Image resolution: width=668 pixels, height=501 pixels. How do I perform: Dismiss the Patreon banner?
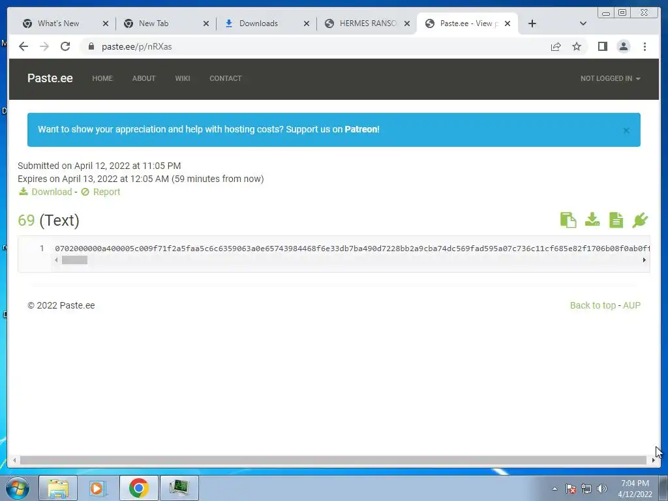coord(626,130)
